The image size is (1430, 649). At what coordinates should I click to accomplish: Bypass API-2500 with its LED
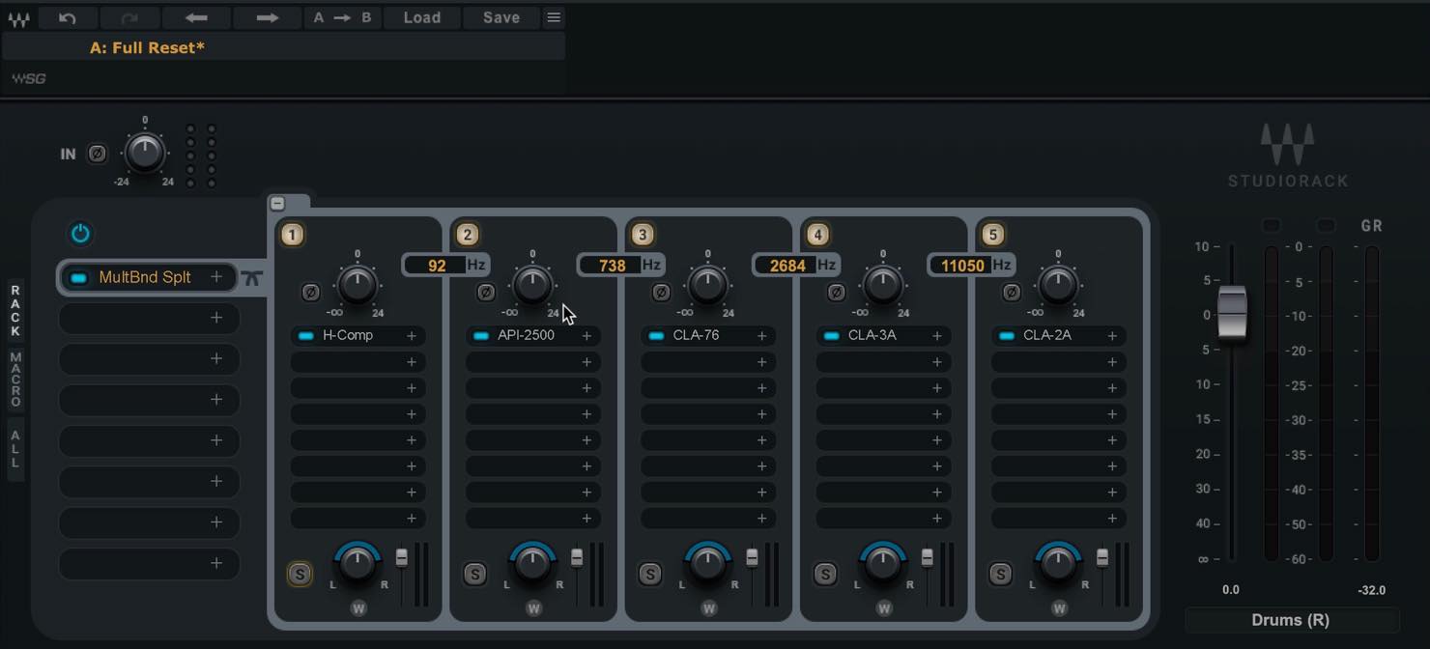point(481,336)
